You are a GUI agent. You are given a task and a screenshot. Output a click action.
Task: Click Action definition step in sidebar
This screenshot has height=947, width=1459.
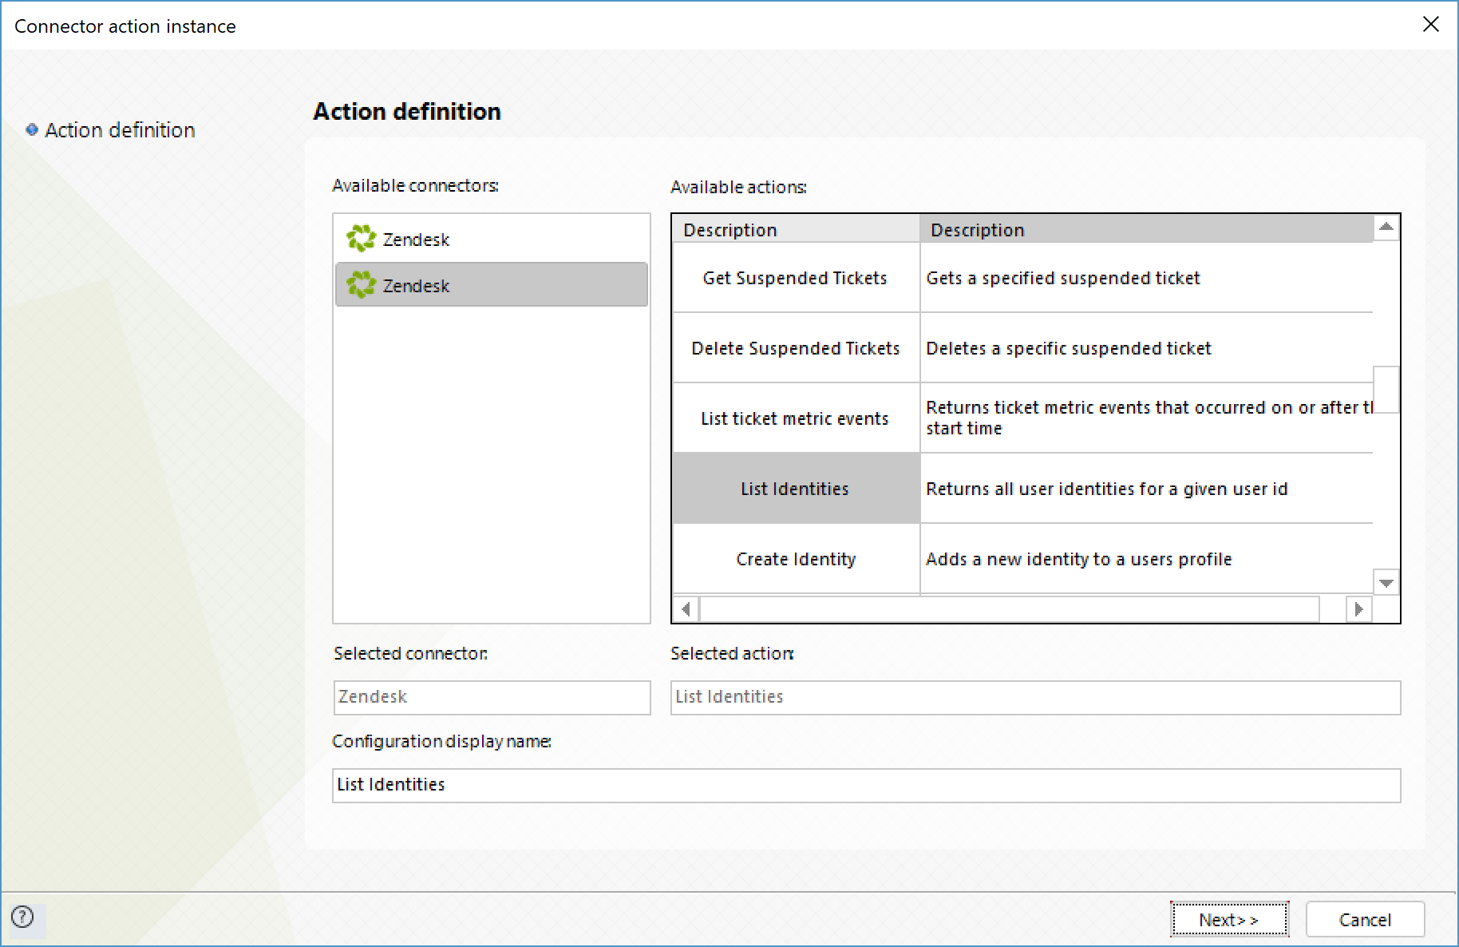click(120, 130)
